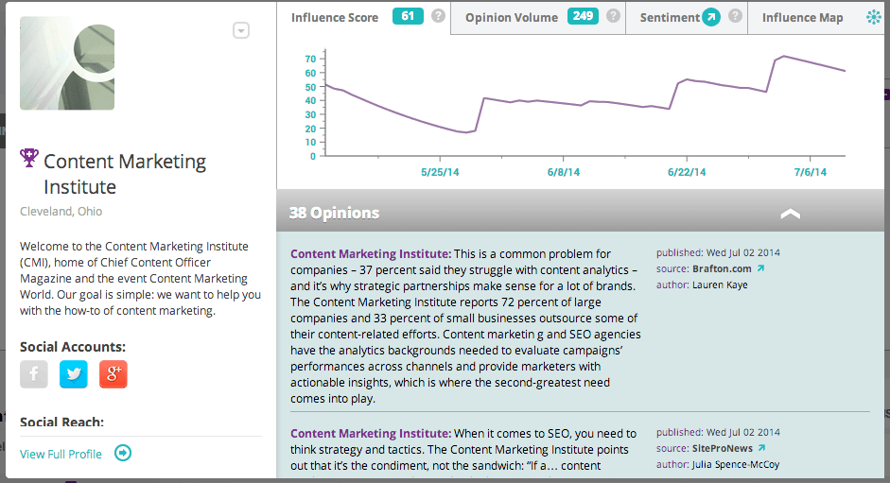Screen dimensions: 890x483
Task: Open the Sentiment tab
Action: (x=669, y=18)
